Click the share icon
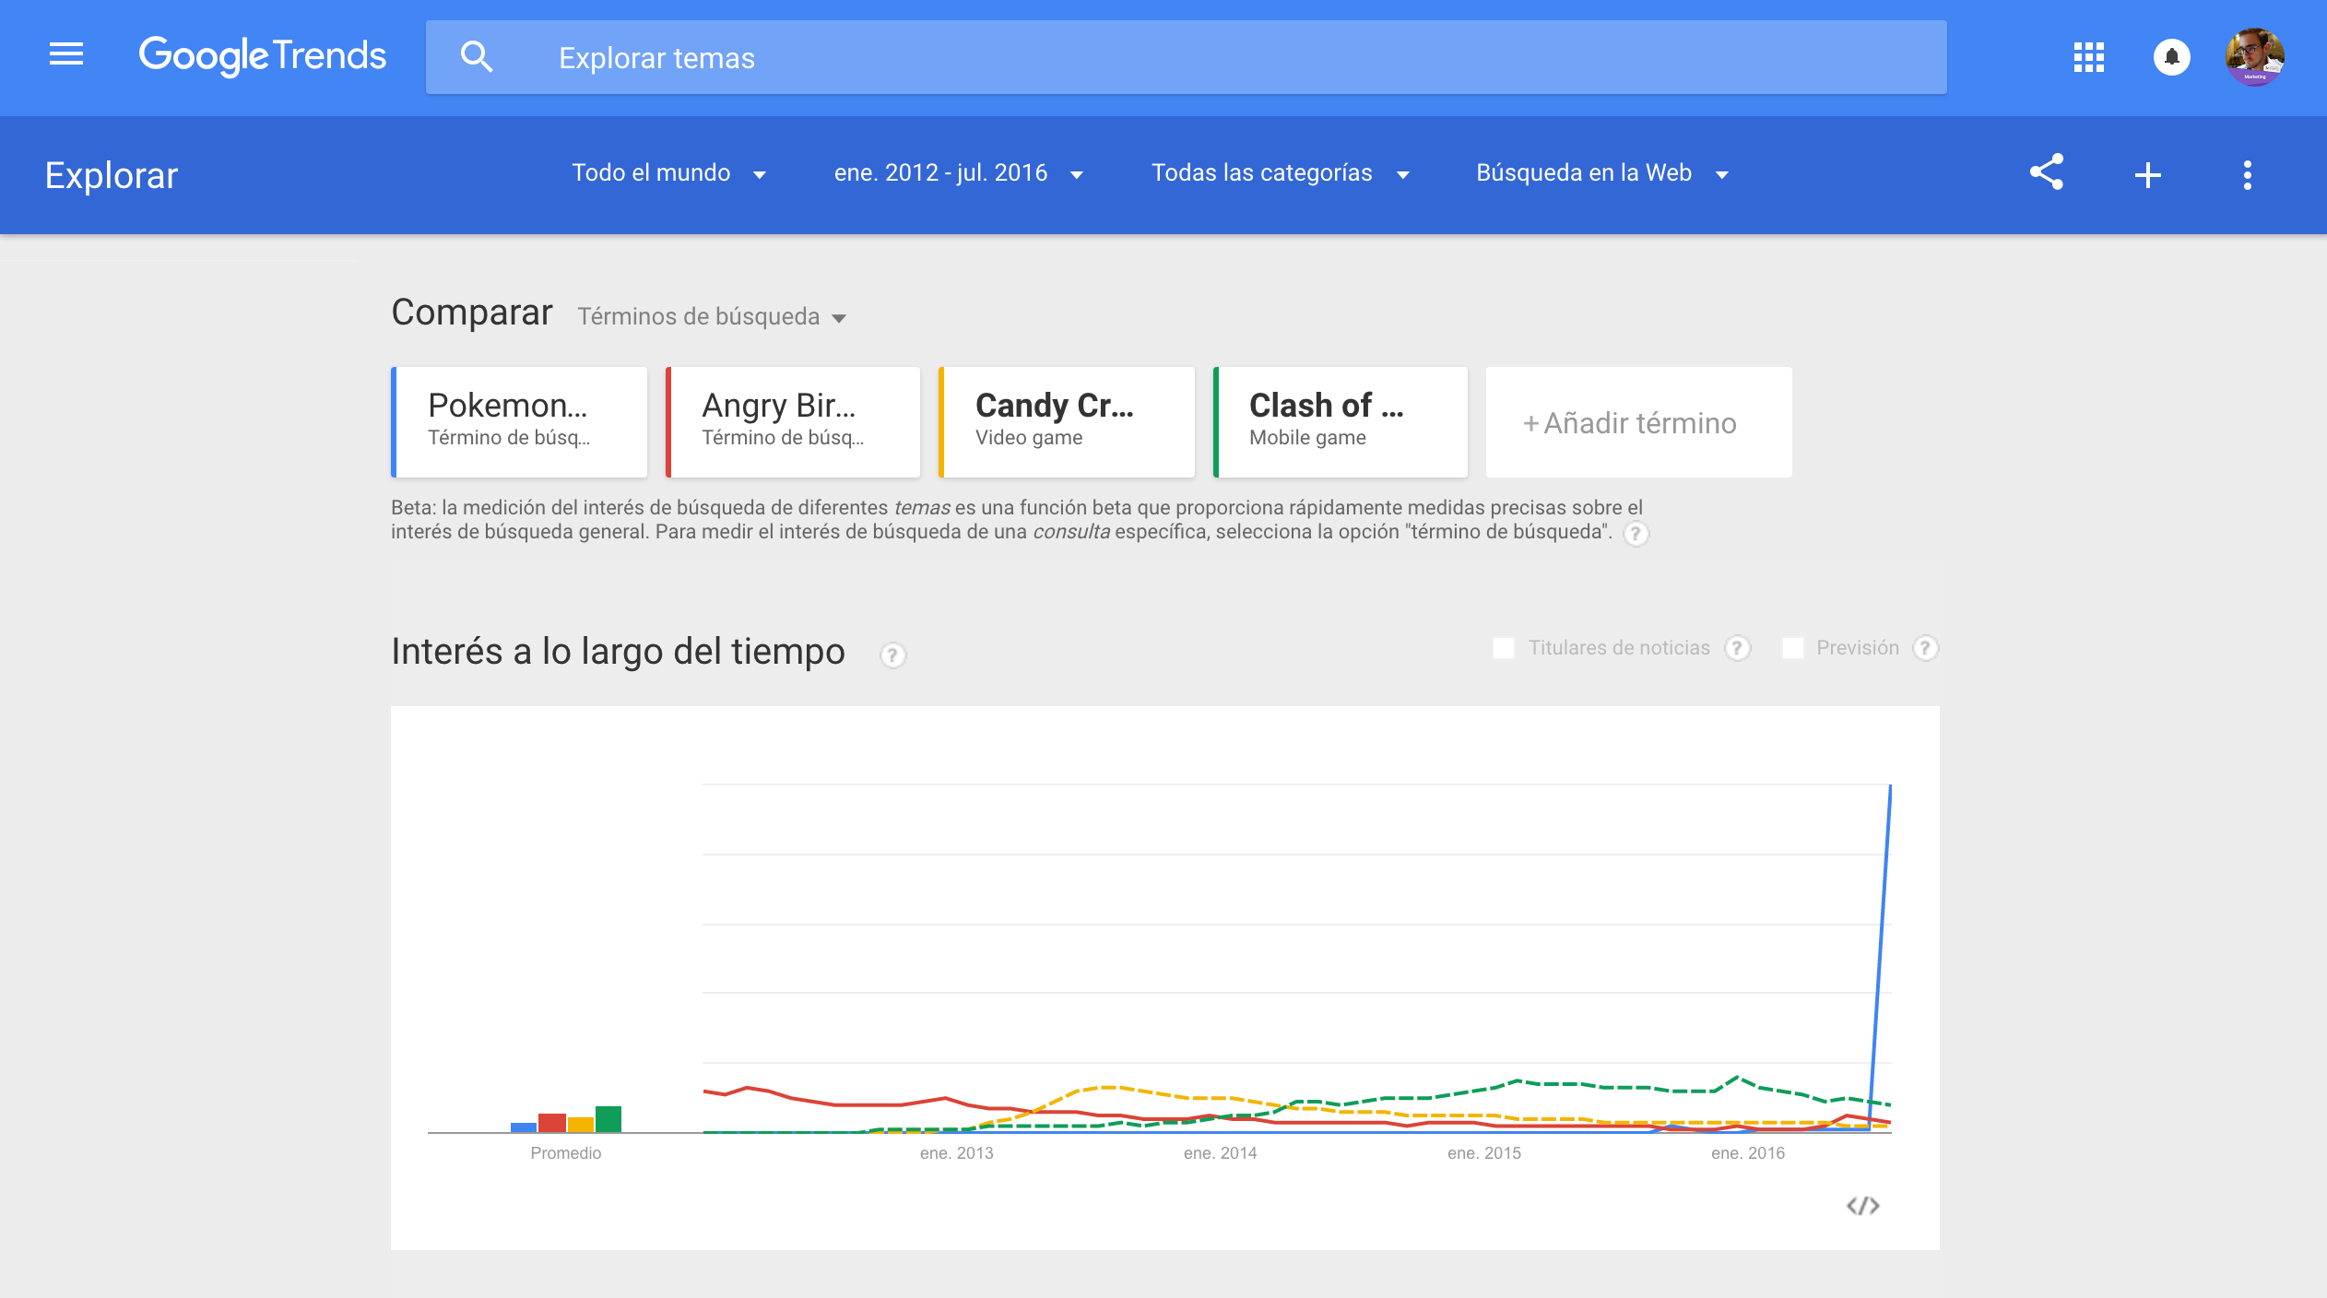Screen dimensions: 2327x1298 pyautogui.click(x=2046, y=173)
